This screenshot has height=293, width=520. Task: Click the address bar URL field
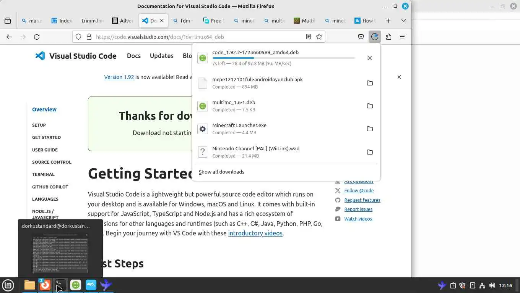[x=199, y=37]
